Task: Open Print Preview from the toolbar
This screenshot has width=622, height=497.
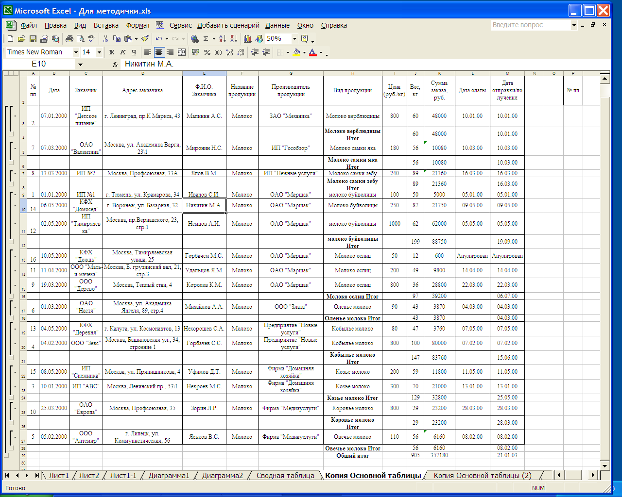Action: (x=81, y=39)
